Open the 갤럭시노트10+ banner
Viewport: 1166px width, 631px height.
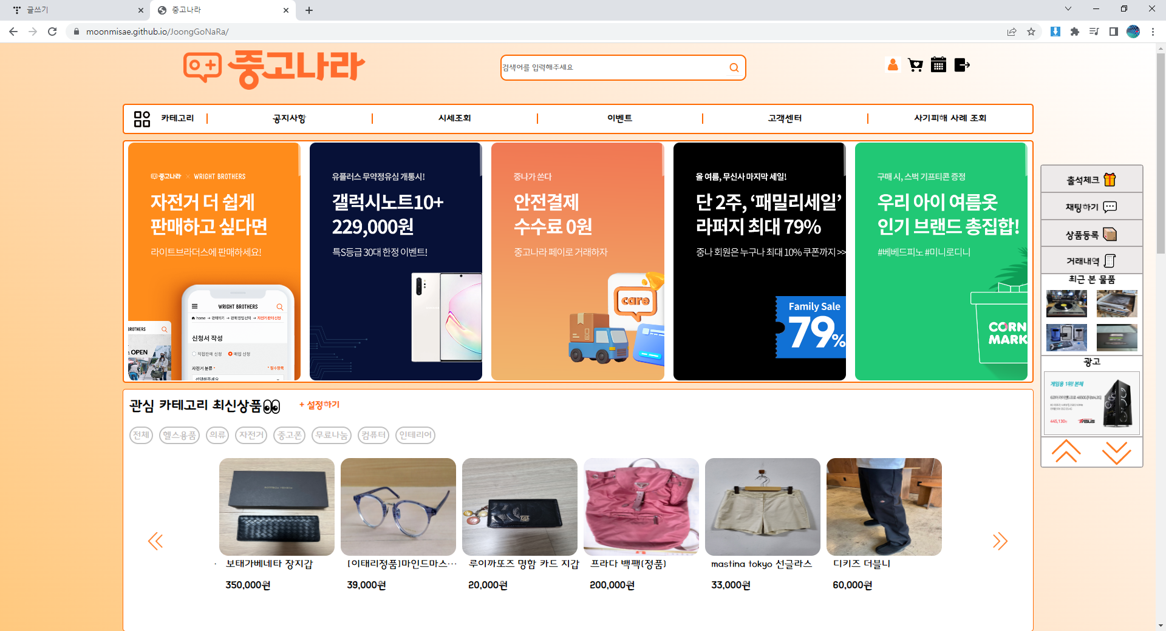[x=396, y=262]
